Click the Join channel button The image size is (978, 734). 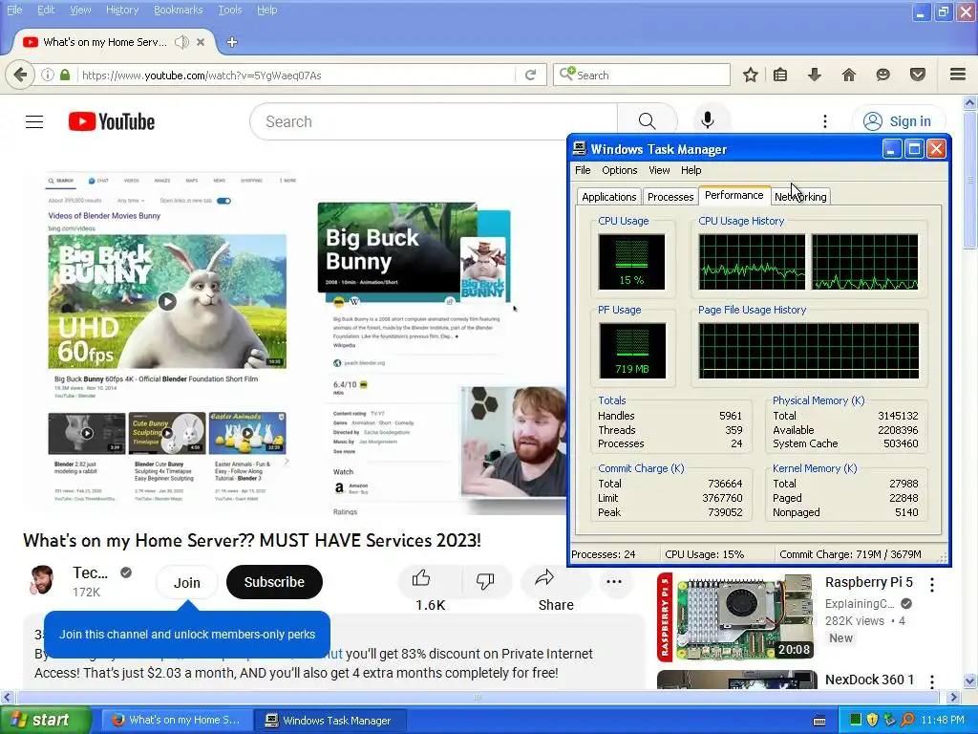[x=186, y=582]
